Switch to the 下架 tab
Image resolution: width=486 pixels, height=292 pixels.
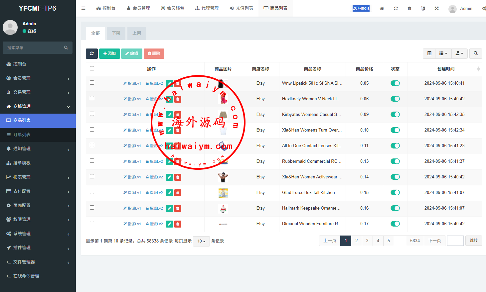tap(116, 33)
